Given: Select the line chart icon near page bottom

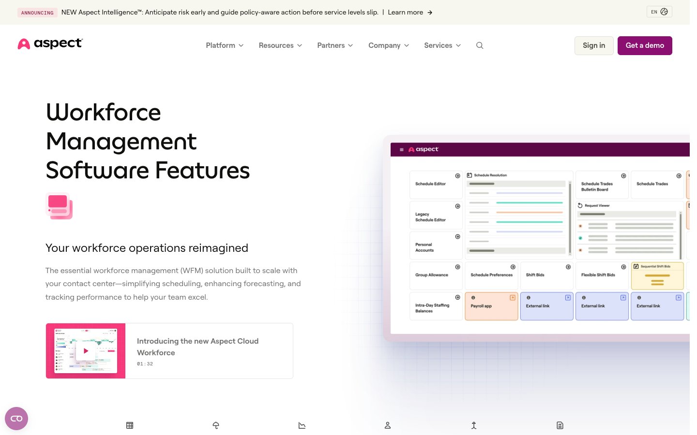Looking at the screenshot, I should click(x=302, y=425).
